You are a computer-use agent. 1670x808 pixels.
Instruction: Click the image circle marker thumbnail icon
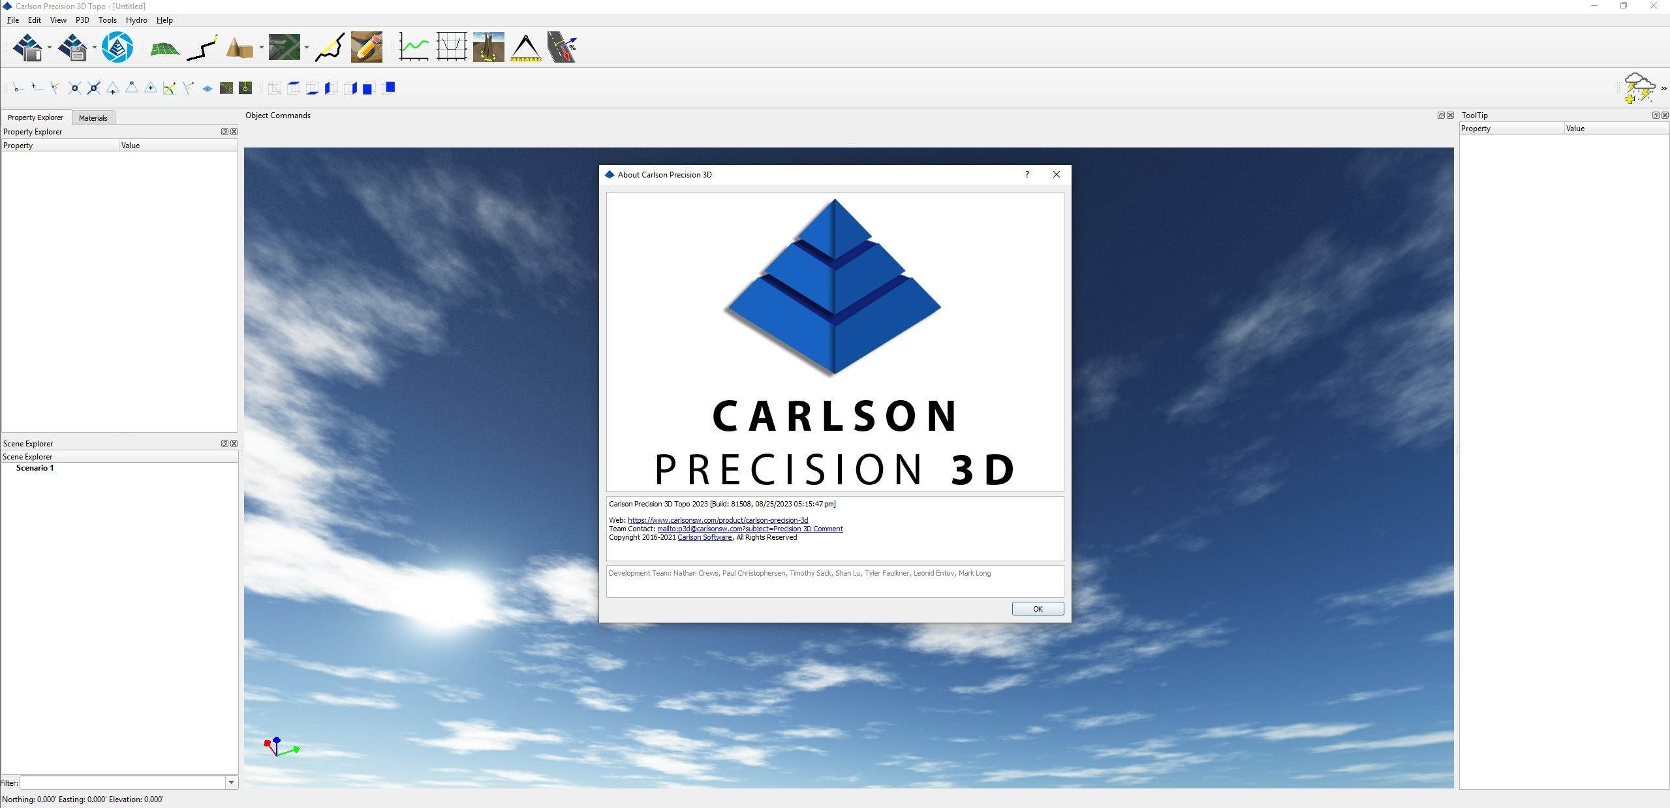pyautogui.click(x=245, y=88)
